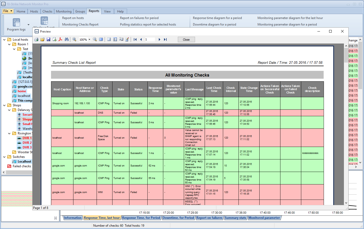Collapse the Room 1 tree node
This screenshot has height=229, width=364.
coord(9,44)
